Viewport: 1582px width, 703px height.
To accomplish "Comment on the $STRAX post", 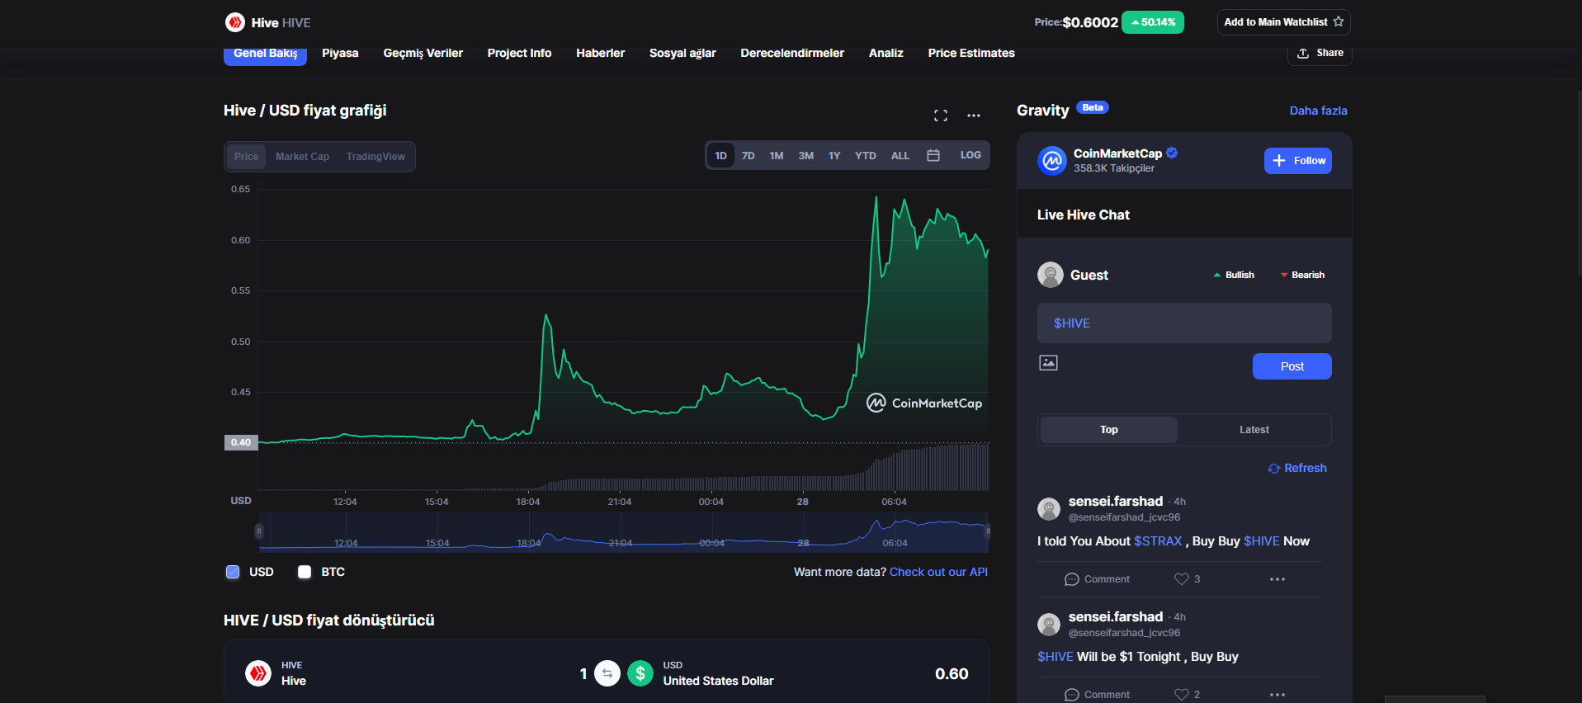I will tap(1097, 579).
